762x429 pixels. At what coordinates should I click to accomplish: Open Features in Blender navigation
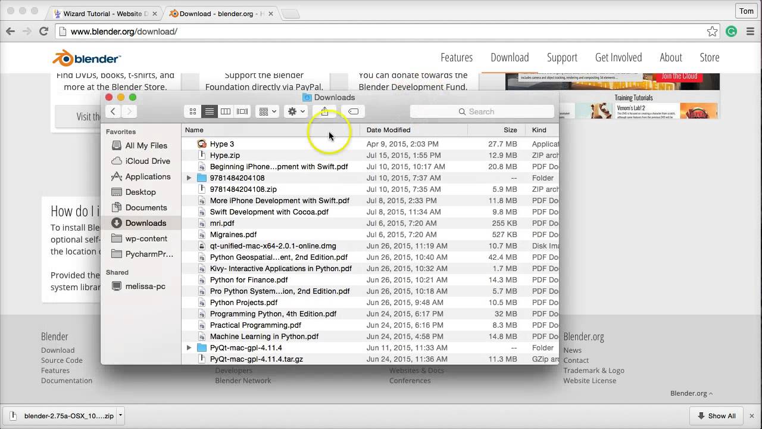click(457, 57)
